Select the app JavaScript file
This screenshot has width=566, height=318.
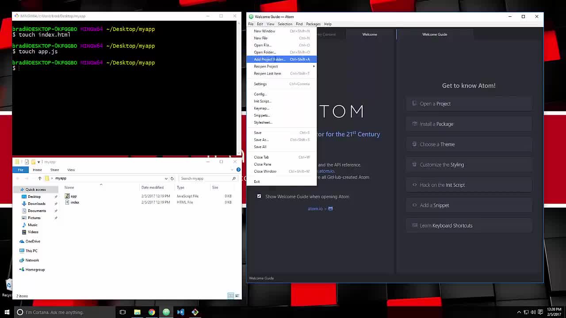click(x=73, y=196)
